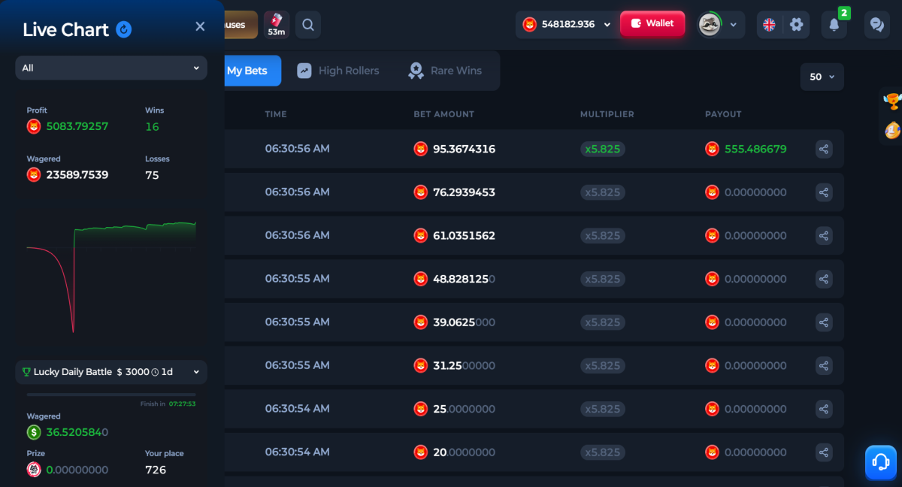Share the 20.0000000 bet row
Image resolution: width=902 pixels, height=487 pixels.
pyautogui.click(x=824, y=452)
